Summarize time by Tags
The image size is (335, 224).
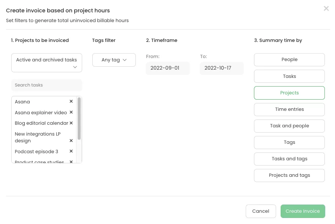[289, 142]
